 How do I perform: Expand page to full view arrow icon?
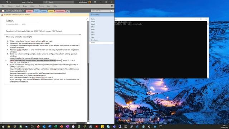click(87, 19)
